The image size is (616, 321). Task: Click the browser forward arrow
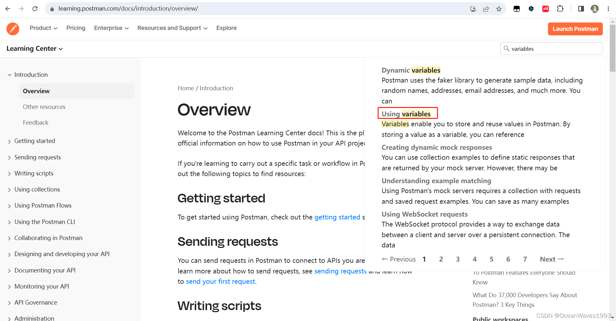21,9
